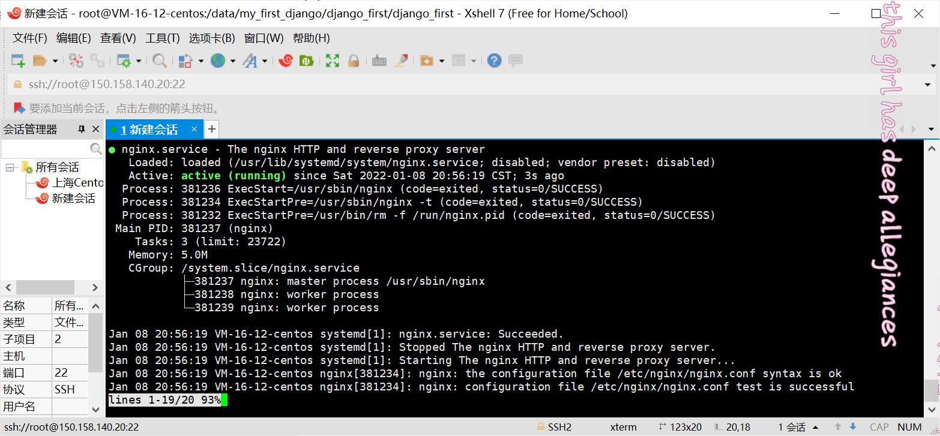
Task: Click the bookmark arrow icon to add session
Action: (x=19, y=109)
